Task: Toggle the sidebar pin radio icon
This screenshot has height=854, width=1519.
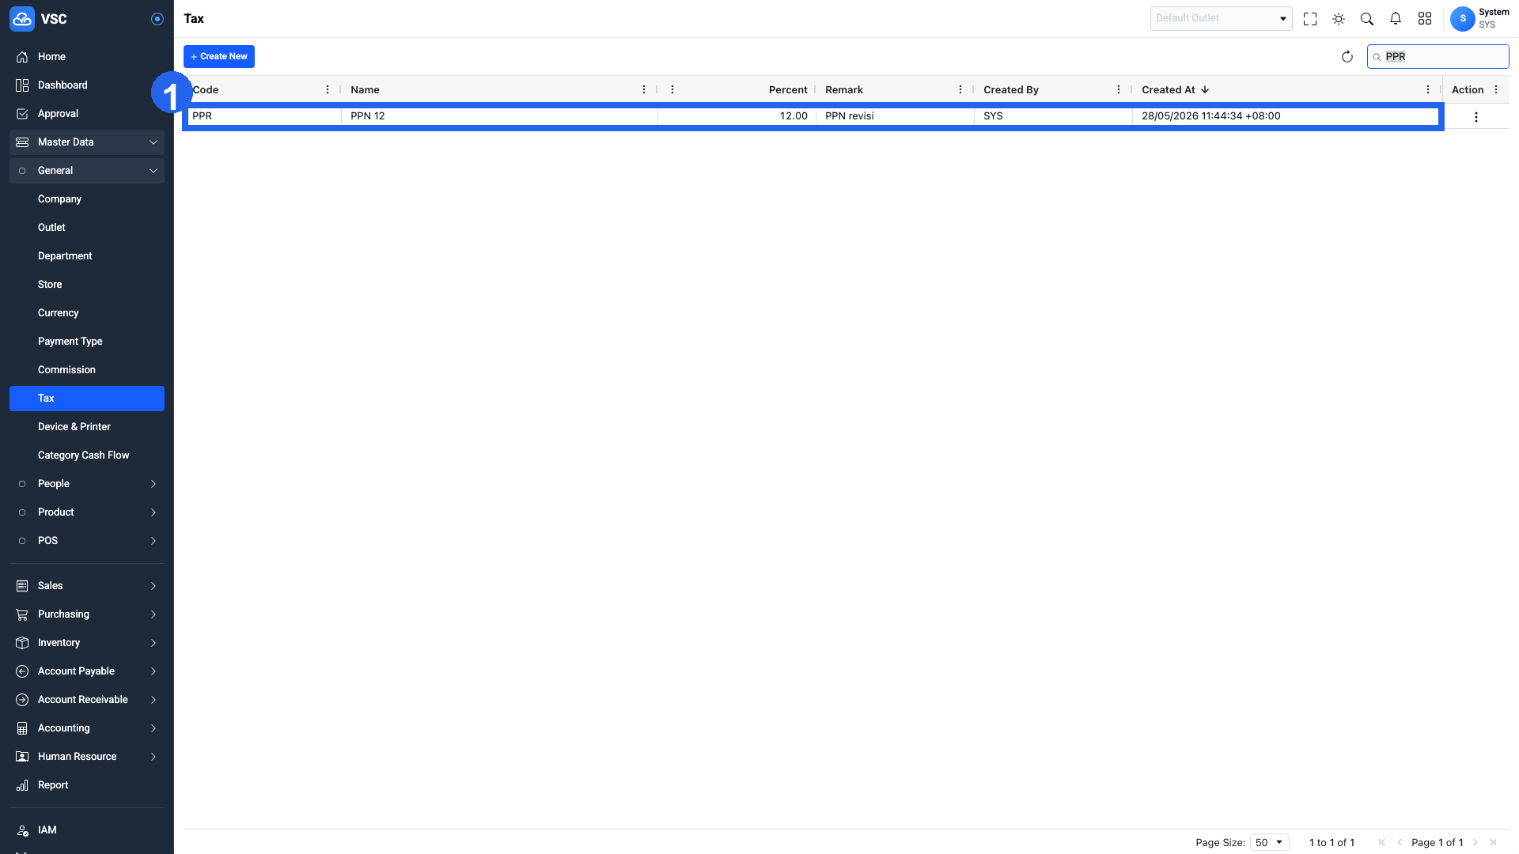Action: pos(157,19)
